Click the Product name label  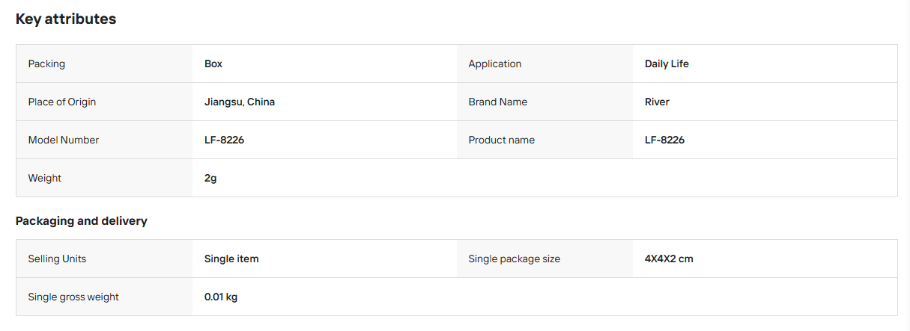pyautogui.click(x=502, y=140)
